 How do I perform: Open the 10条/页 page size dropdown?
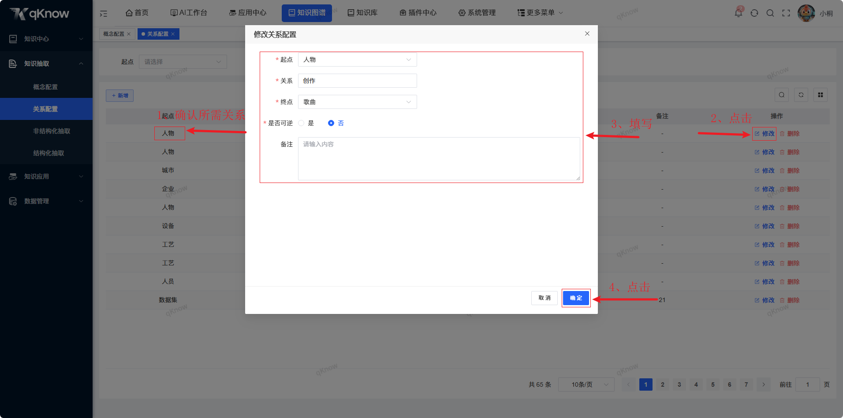pyautogui.click(x=586, y=384)
